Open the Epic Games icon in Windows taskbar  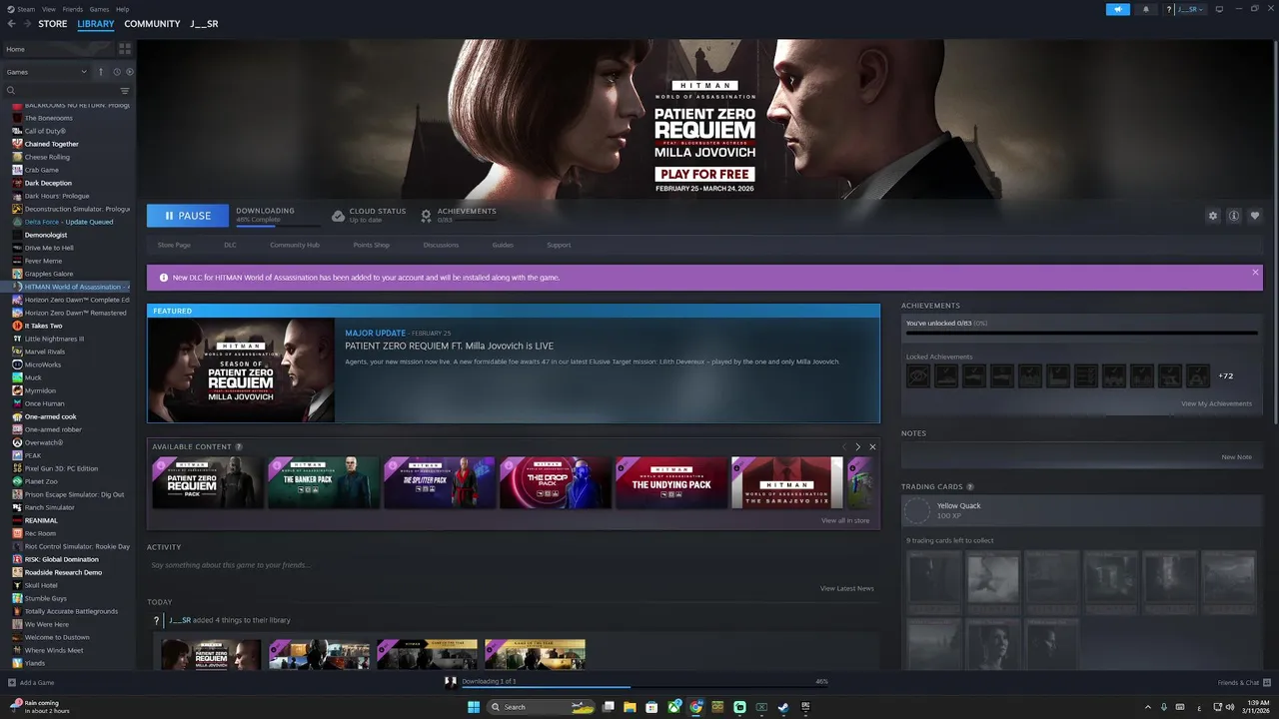pos(805,707)
